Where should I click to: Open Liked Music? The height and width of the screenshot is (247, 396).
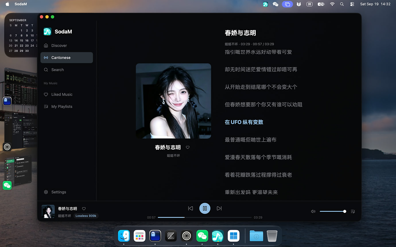67,94
